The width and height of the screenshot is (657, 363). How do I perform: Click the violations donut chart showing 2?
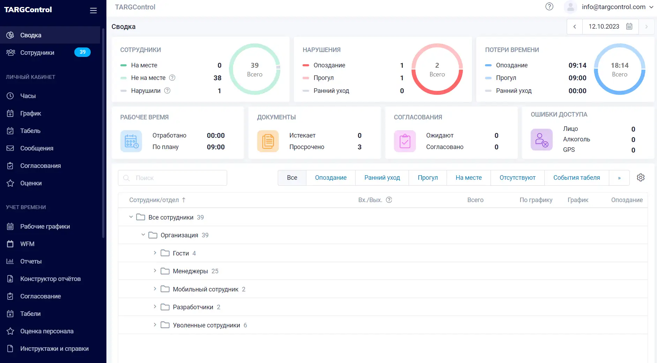[x=437, y=69]
